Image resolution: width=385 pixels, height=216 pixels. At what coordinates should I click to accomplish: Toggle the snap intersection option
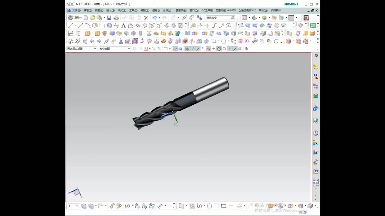pos(214,49)
